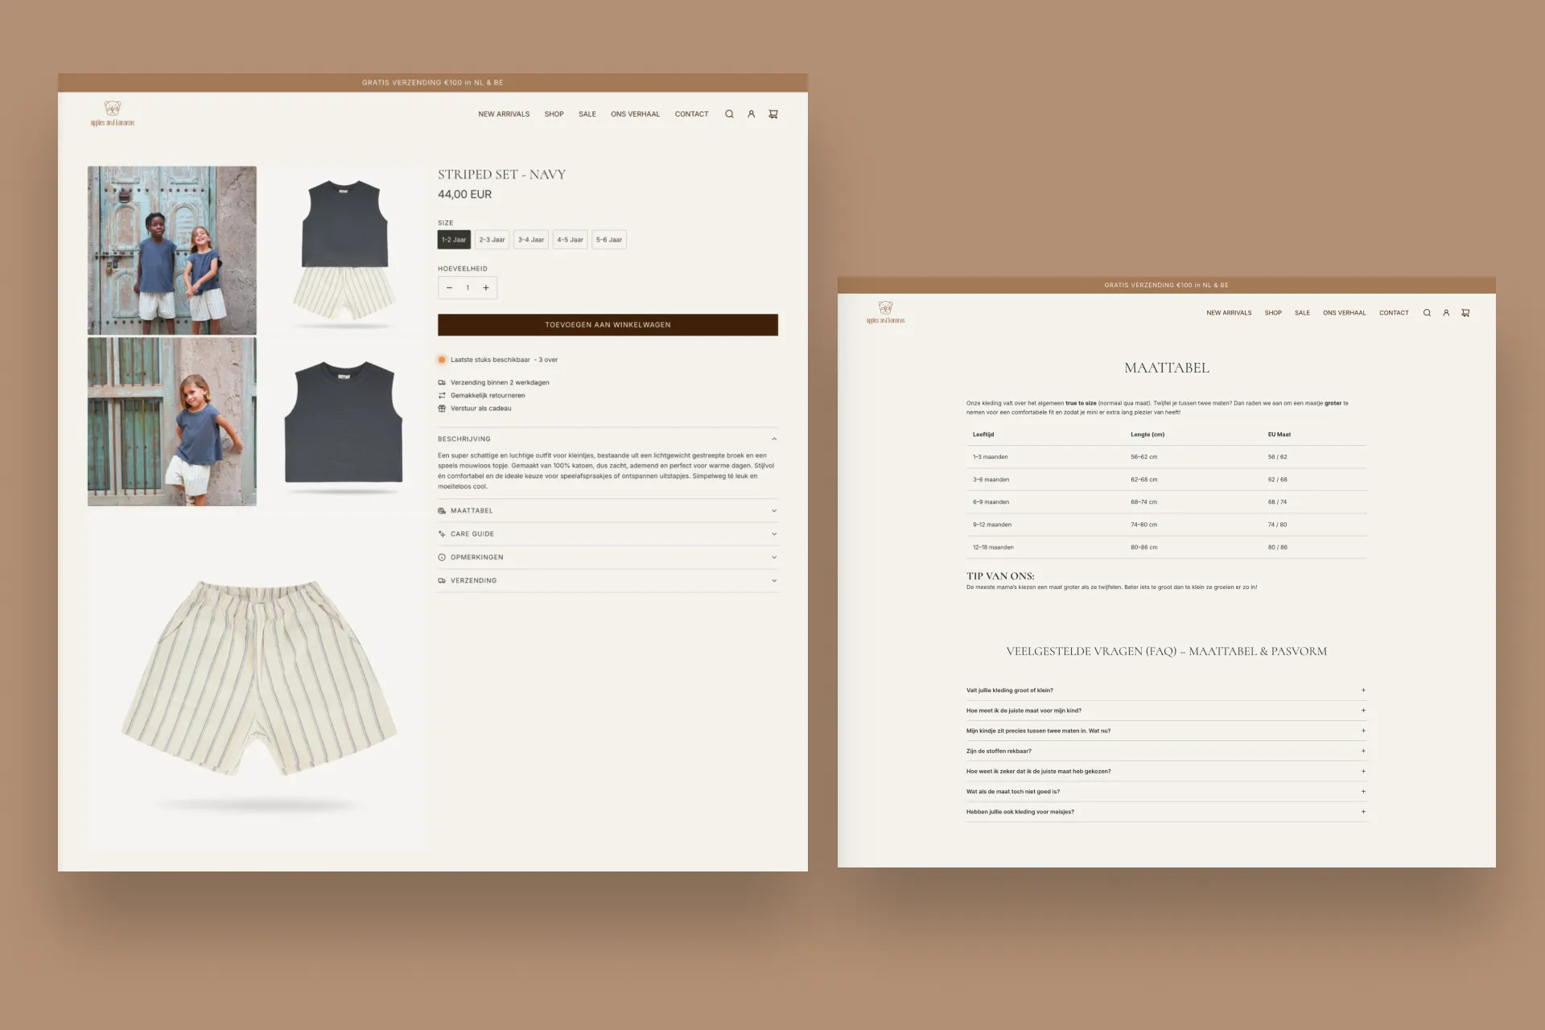Open Sale menu item on Maattabel page
The width and height of the screenshot is (1545, 1030).
pyautogui.click(x=1302, y=313)
